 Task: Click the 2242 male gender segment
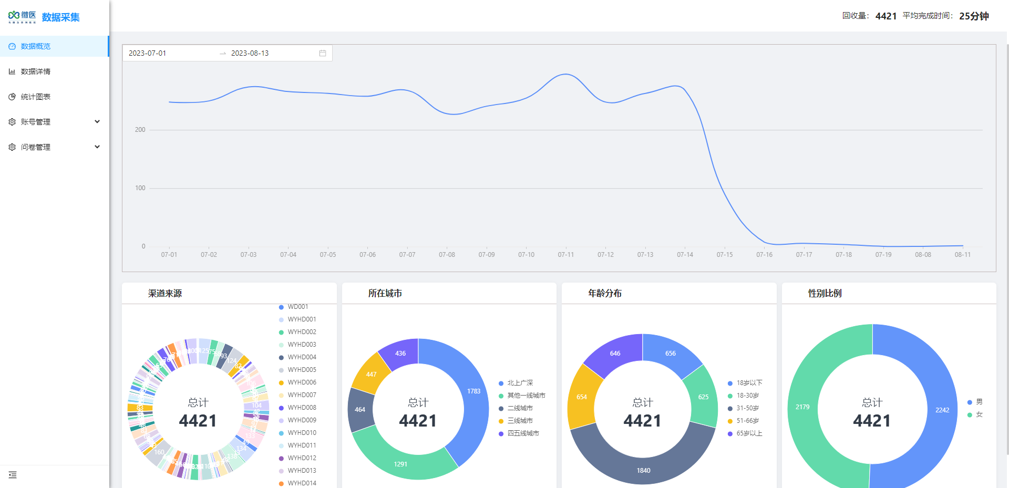tap(942, 410)
